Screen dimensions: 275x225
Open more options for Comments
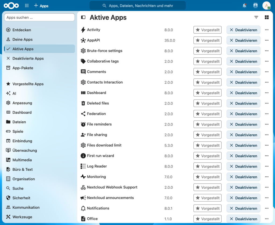click(267, 72)
